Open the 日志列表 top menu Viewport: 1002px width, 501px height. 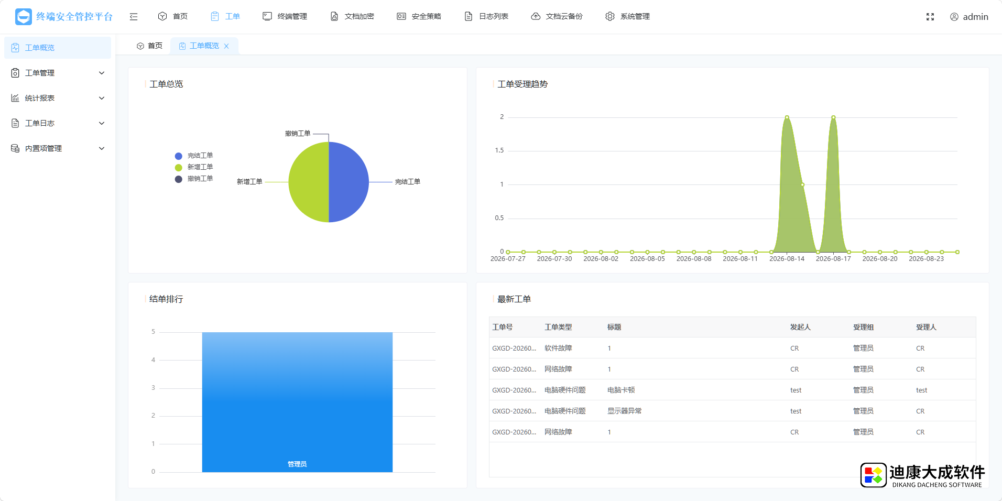click(494, 16)
